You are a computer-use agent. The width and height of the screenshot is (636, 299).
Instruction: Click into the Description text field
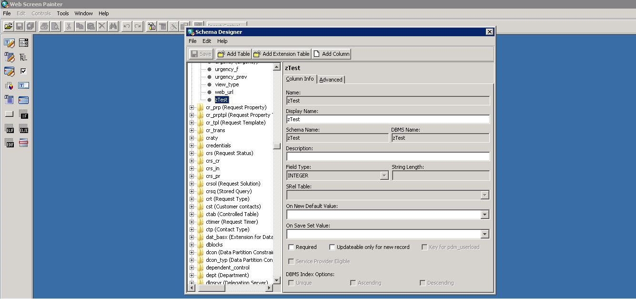pos(387,156)
